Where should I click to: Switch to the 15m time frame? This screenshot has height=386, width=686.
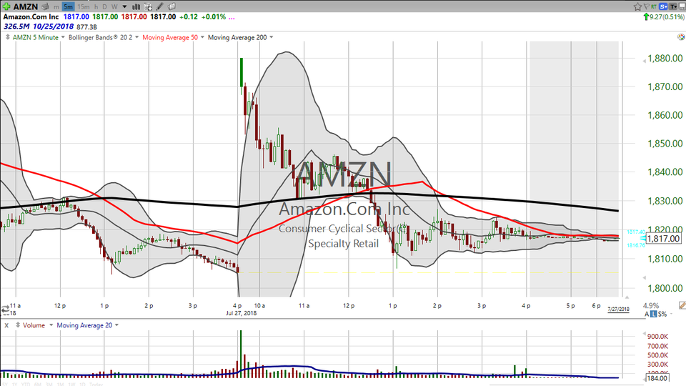[x=83, y=6]
